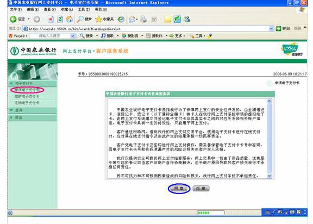Image resolution: width=313 pixels, height=224 pixels.
Task: Open the VeryCD keyword box dropdown
Action: pos(72,36)
